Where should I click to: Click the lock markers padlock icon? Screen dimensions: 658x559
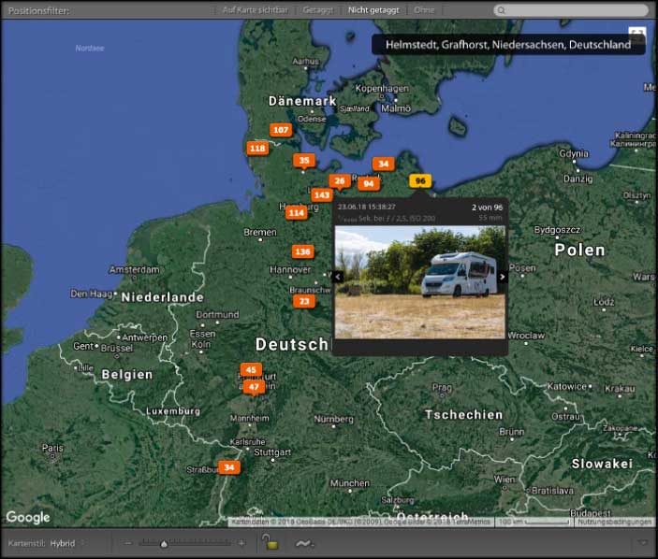click(269, 543)
